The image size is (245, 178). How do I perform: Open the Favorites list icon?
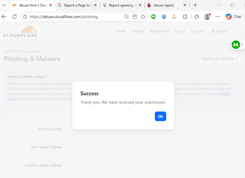(x=197, y=17)
